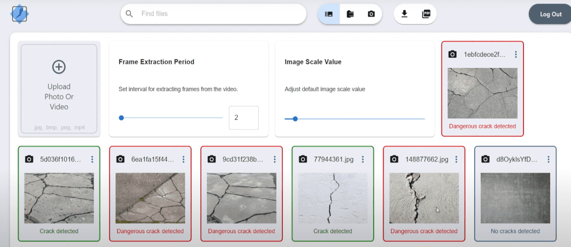Open the 6ea1fa15f44 cracked pavement thumbnail
The image size is (571, 247).
click(150, 198)
